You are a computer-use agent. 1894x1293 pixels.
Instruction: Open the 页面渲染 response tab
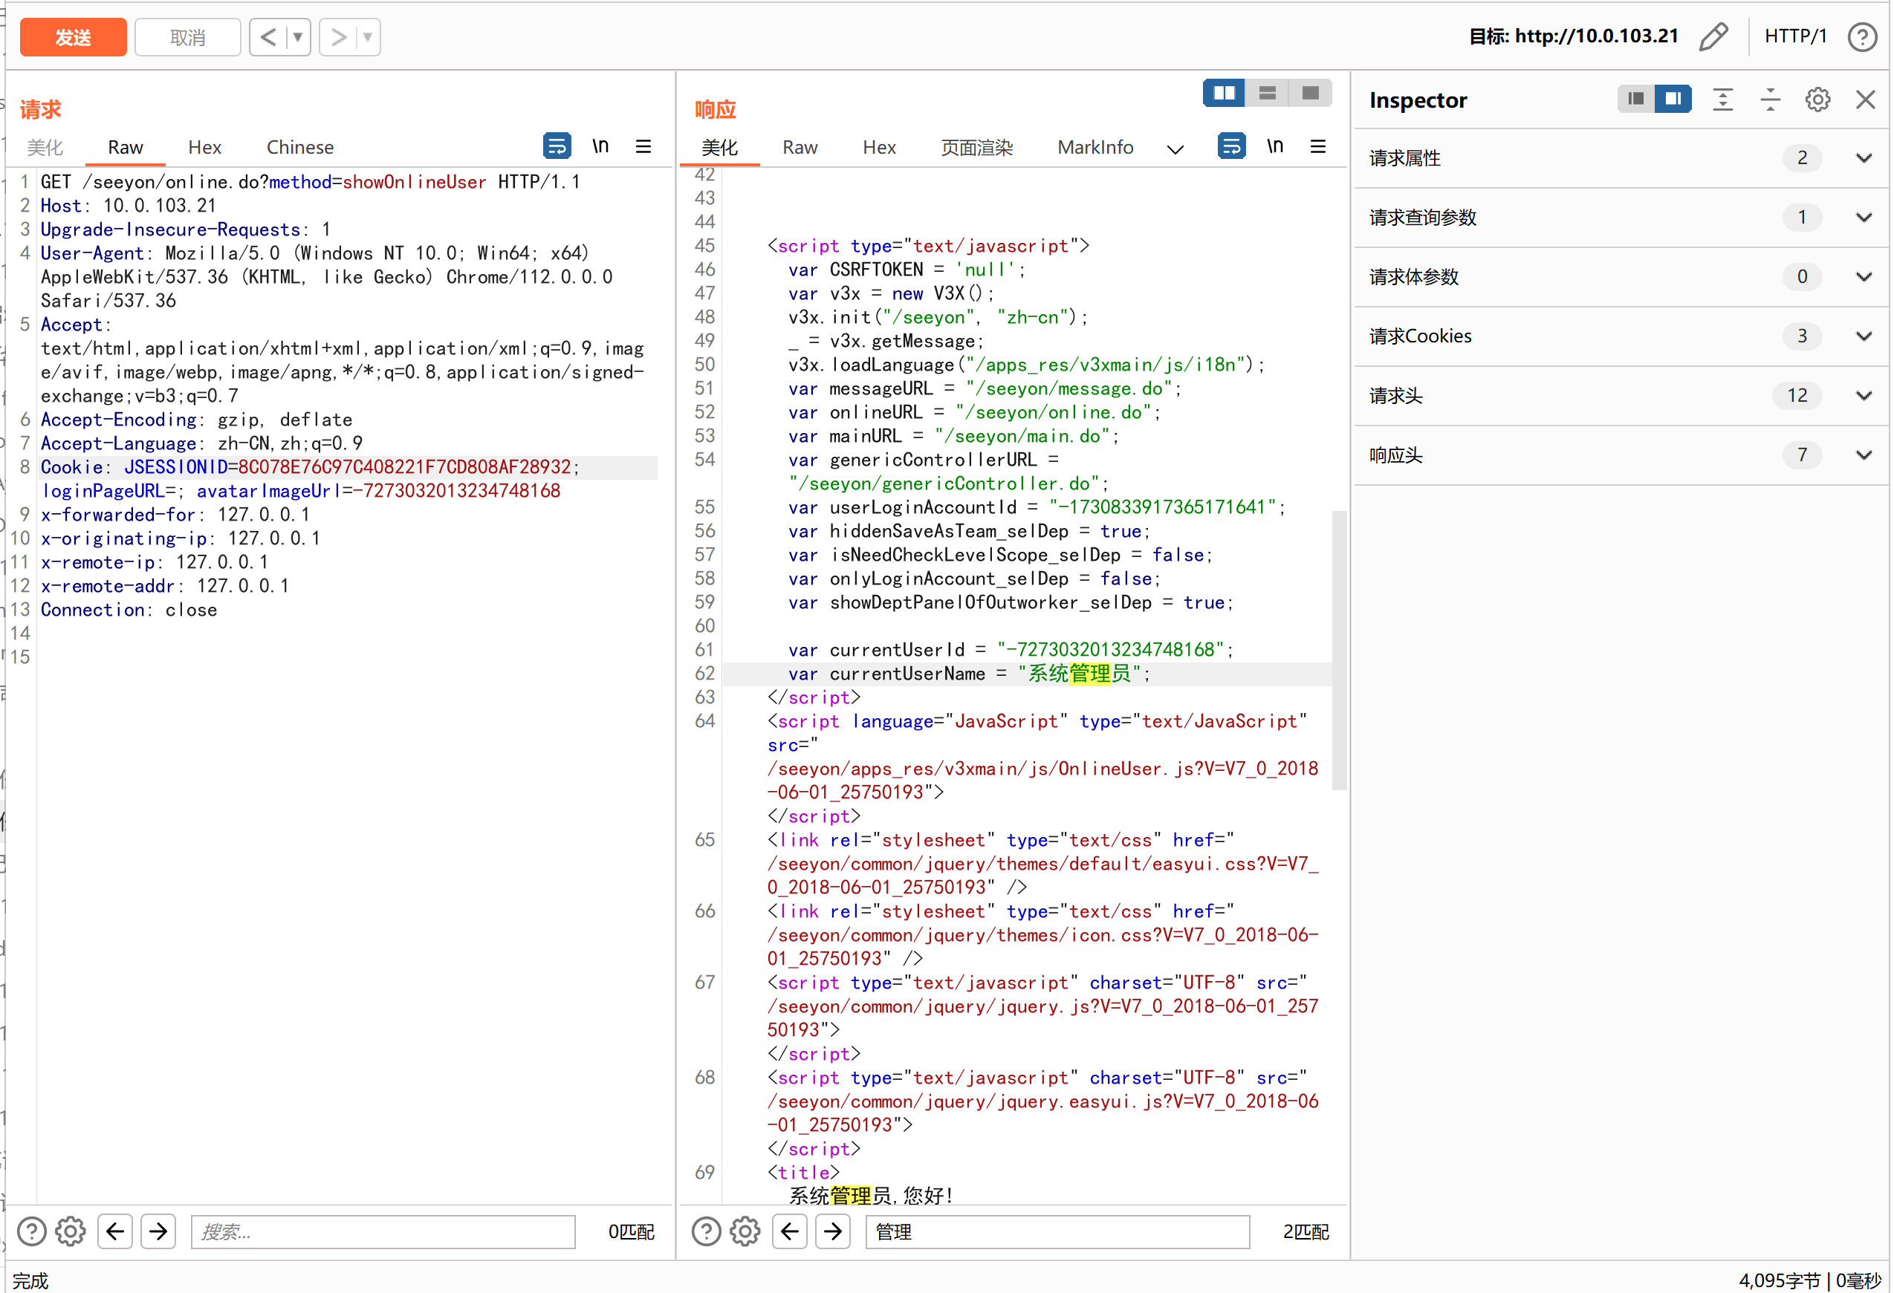coord(976,148)
